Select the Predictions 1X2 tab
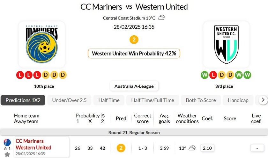The image size is (268, 158). pyautogui.click(x=23, y=100)
